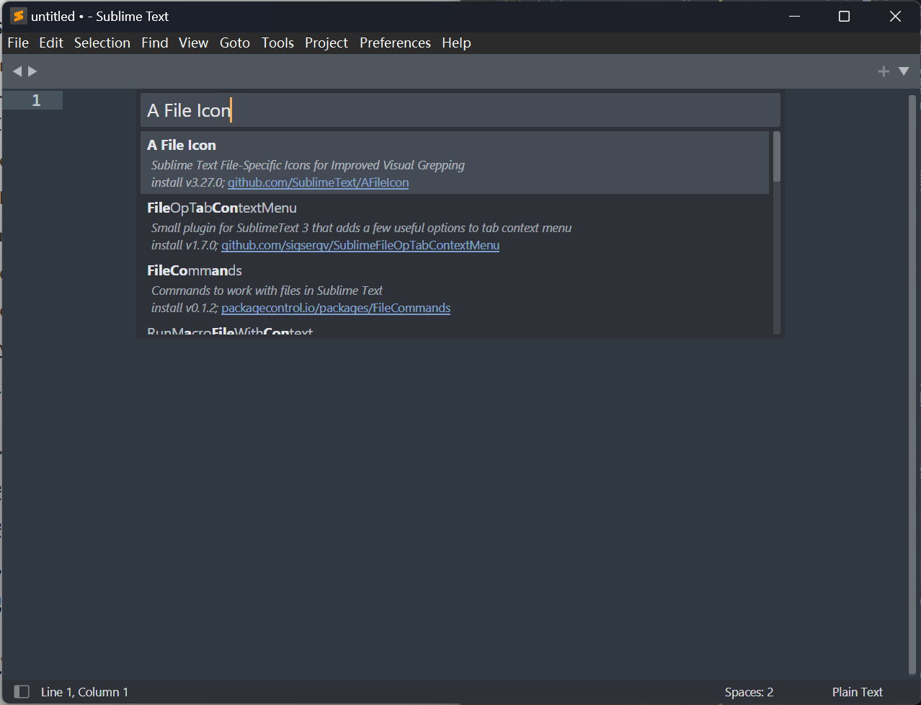
Task: Click the FileCommands description text
Action: coord(267,291)
